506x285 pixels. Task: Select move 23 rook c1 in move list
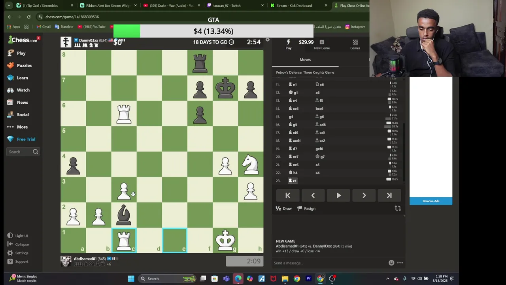(x=293, y=180)
